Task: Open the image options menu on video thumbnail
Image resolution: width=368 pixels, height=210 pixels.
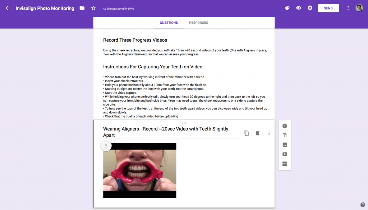Action: coord(106,146)
